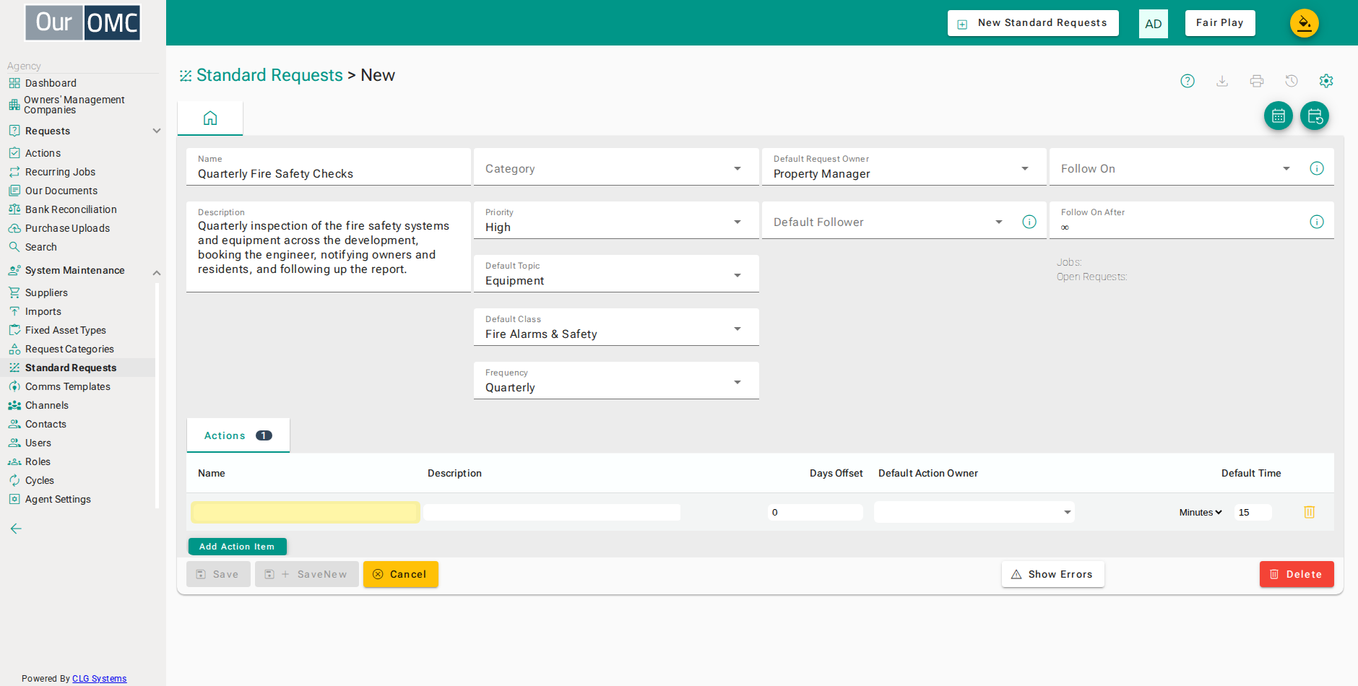This screenshot has height=686, width=1358.
Task: Click the Cancel button
Action: point(401,574)
